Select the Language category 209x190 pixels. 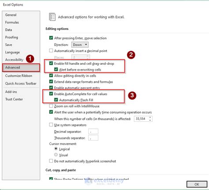(x=12, y=52)
